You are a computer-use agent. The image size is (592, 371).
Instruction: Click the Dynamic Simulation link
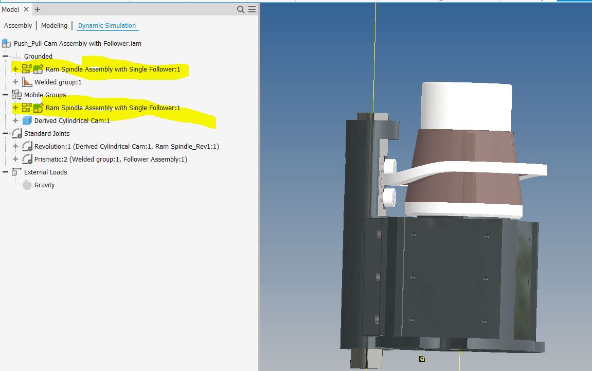coord(107,25)
